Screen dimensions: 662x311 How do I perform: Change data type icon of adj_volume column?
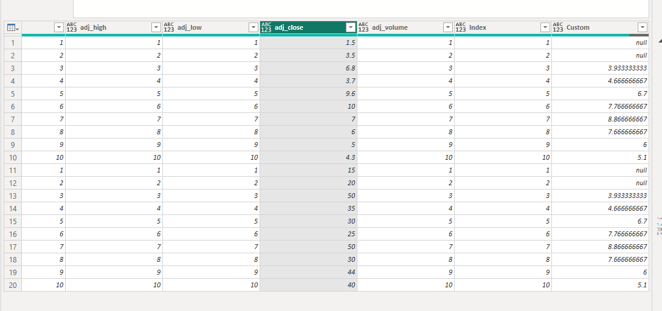click(x=364, y=27)
